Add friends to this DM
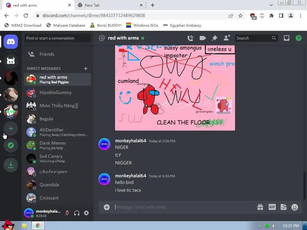The width and height of the screenshot is (307, 230). (x=227, y=38)
